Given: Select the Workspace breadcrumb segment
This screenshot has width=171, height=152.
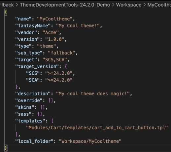Looking at the screenshot, I should tap(129, 5).
